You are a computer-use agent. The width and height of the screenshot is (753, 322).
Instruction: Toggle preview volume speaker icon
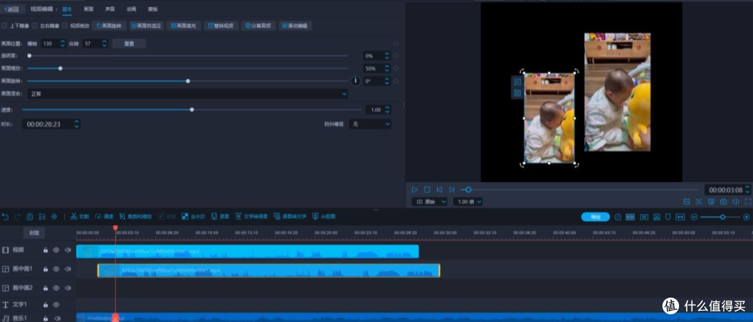(x=736, y=202)
